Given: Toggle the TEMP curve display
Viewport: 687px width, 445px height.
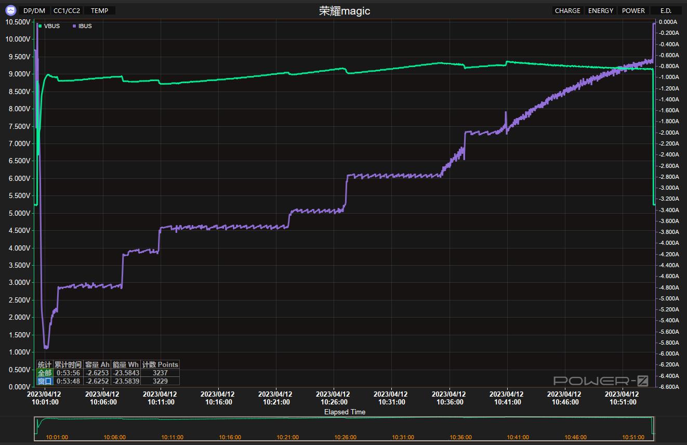Looking at the screenshot, I should [x=99, y=10].
